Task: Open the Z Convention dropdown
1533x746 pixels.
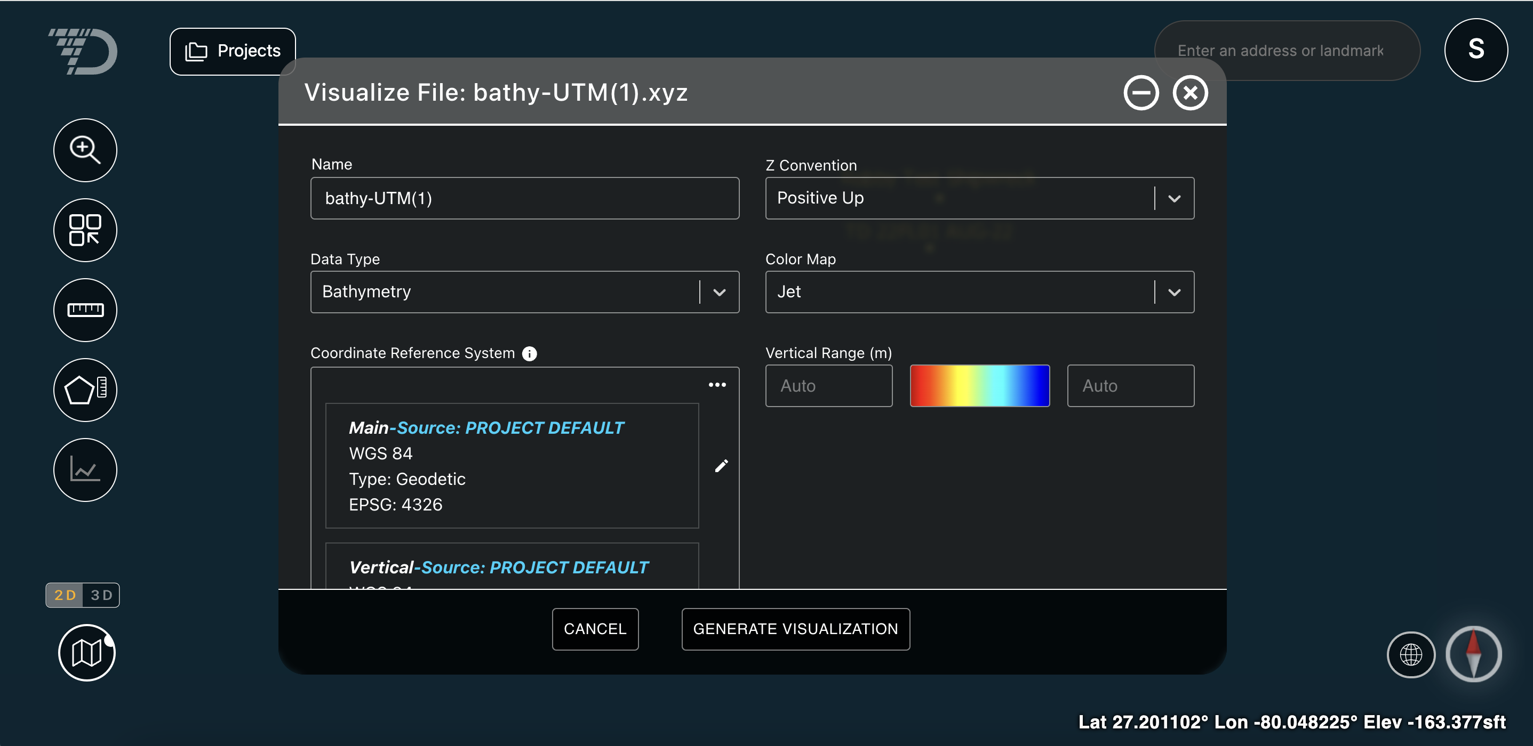Action: (x=979, y=198)
